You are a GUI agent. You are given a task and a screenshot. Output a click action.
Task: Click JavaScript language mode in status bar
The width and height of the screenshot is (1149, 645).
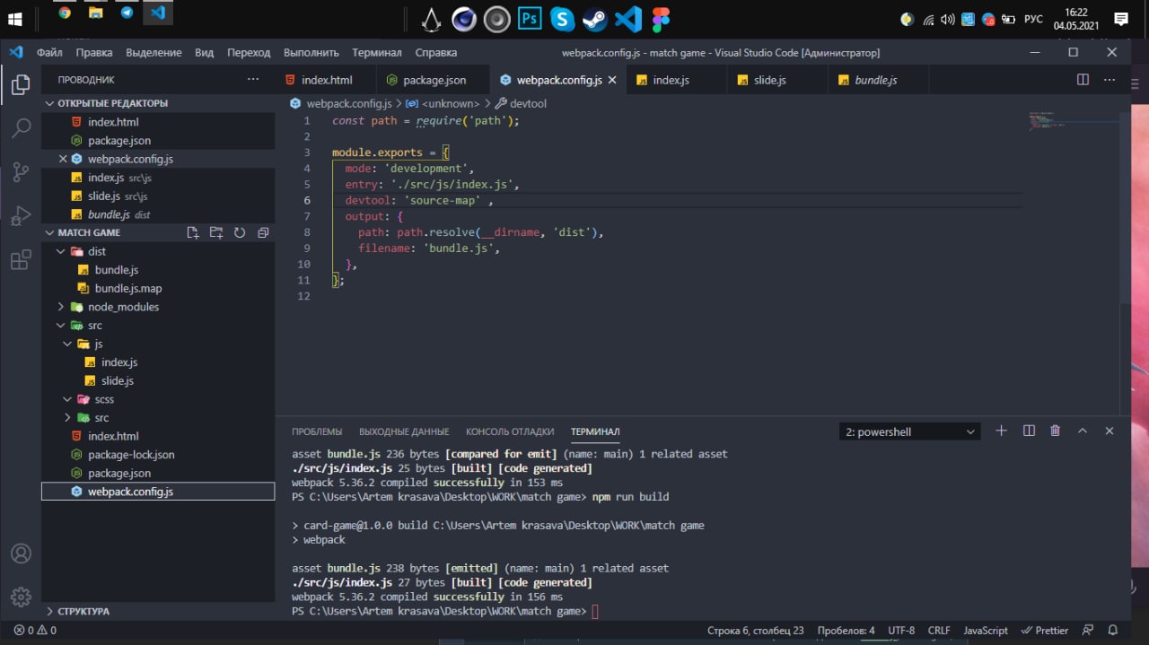click(985, 630)
